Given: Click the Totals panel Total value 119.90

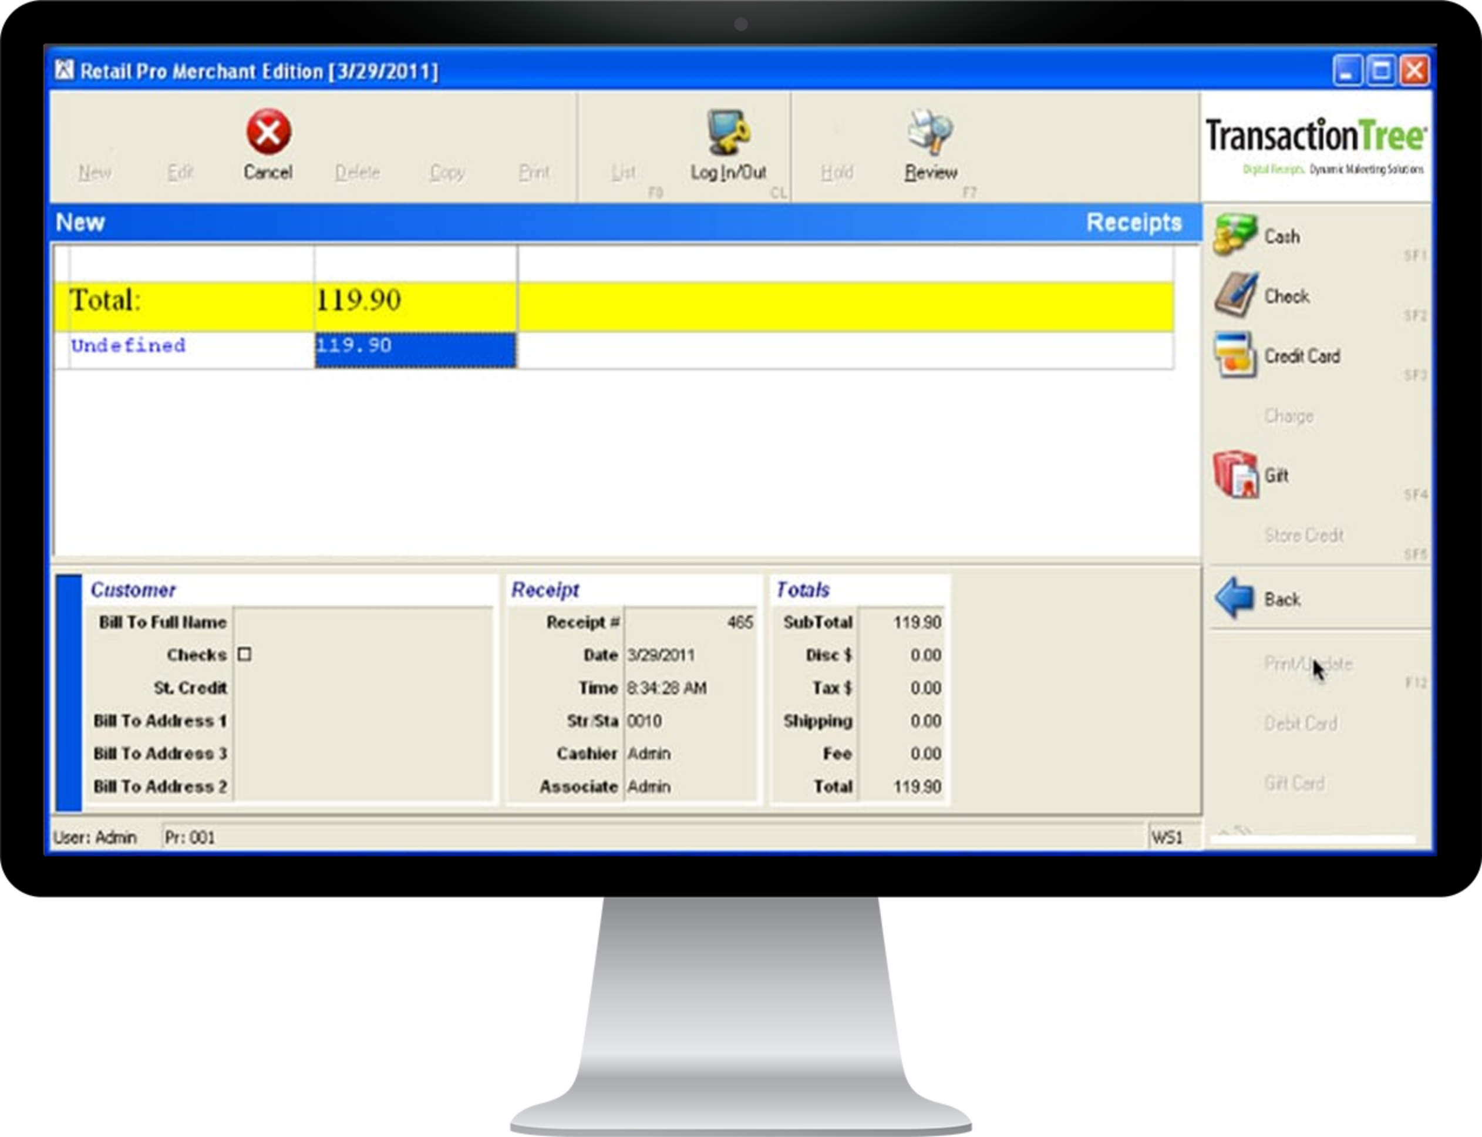Looking at the screenshot, I should [x=917, y=786].
